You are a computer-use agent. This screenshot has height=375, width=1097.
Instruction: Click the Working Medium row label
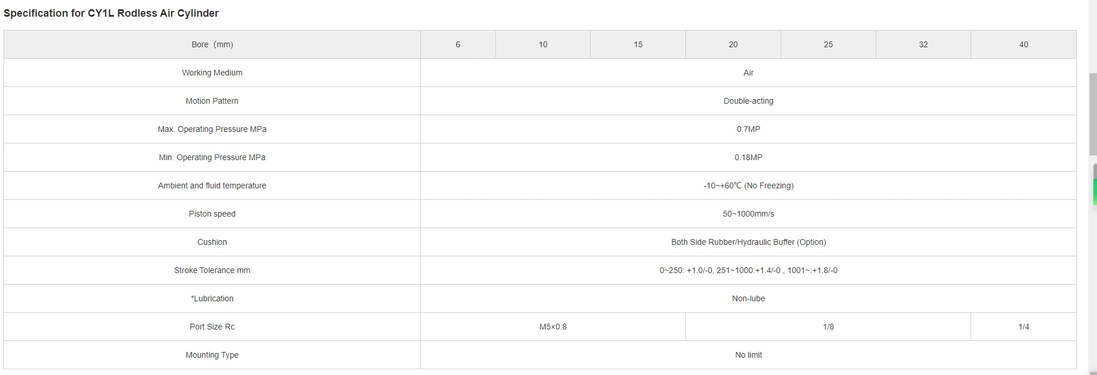point(212,73)
